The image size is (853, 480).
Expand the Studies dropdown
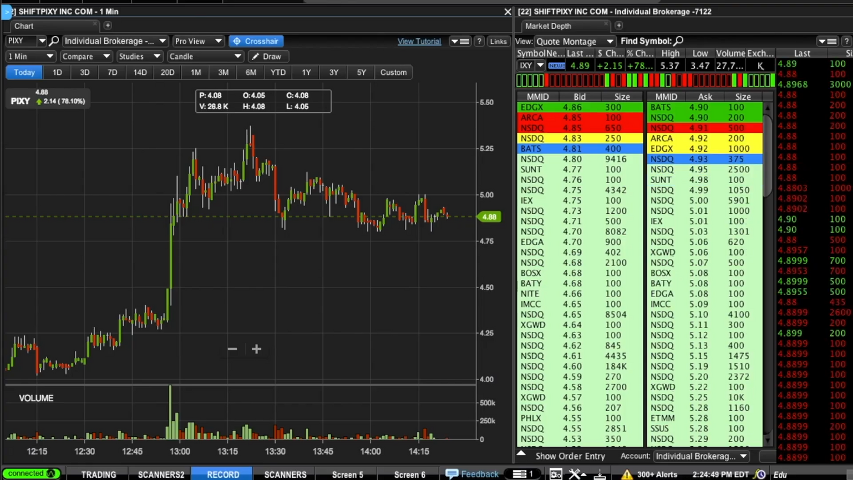pyautogui.click(x=140, y=56)
